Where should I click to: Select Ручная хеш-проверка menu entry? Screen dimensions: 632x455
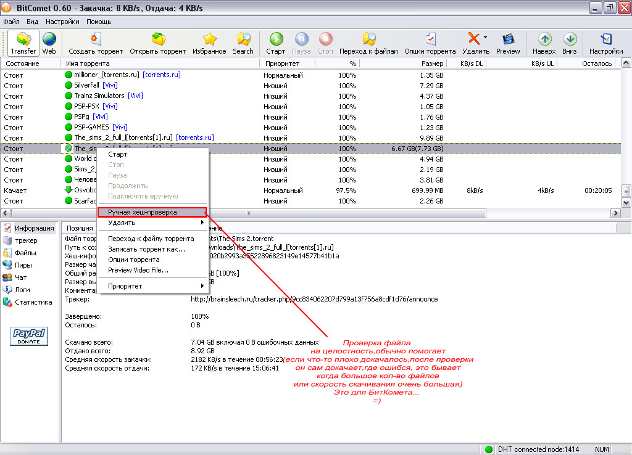click(153, 212)
